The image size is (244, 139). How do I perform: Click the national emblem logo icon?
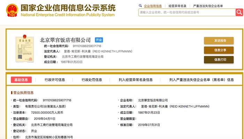pyautogui.click(x=12, y=10)
